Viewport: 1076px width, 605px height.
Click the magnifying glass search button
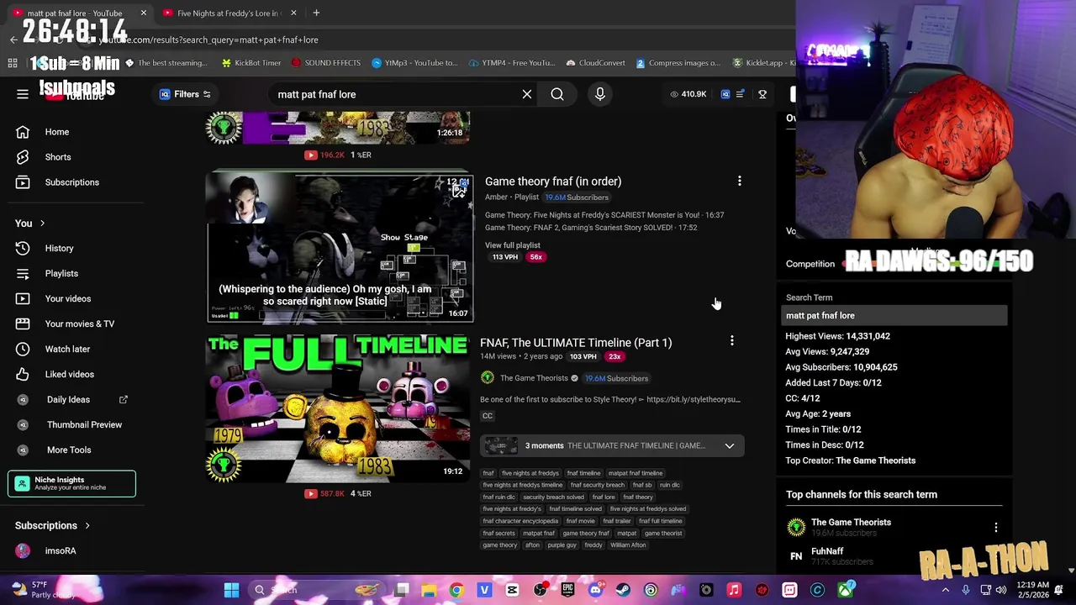tap(557, 94)
